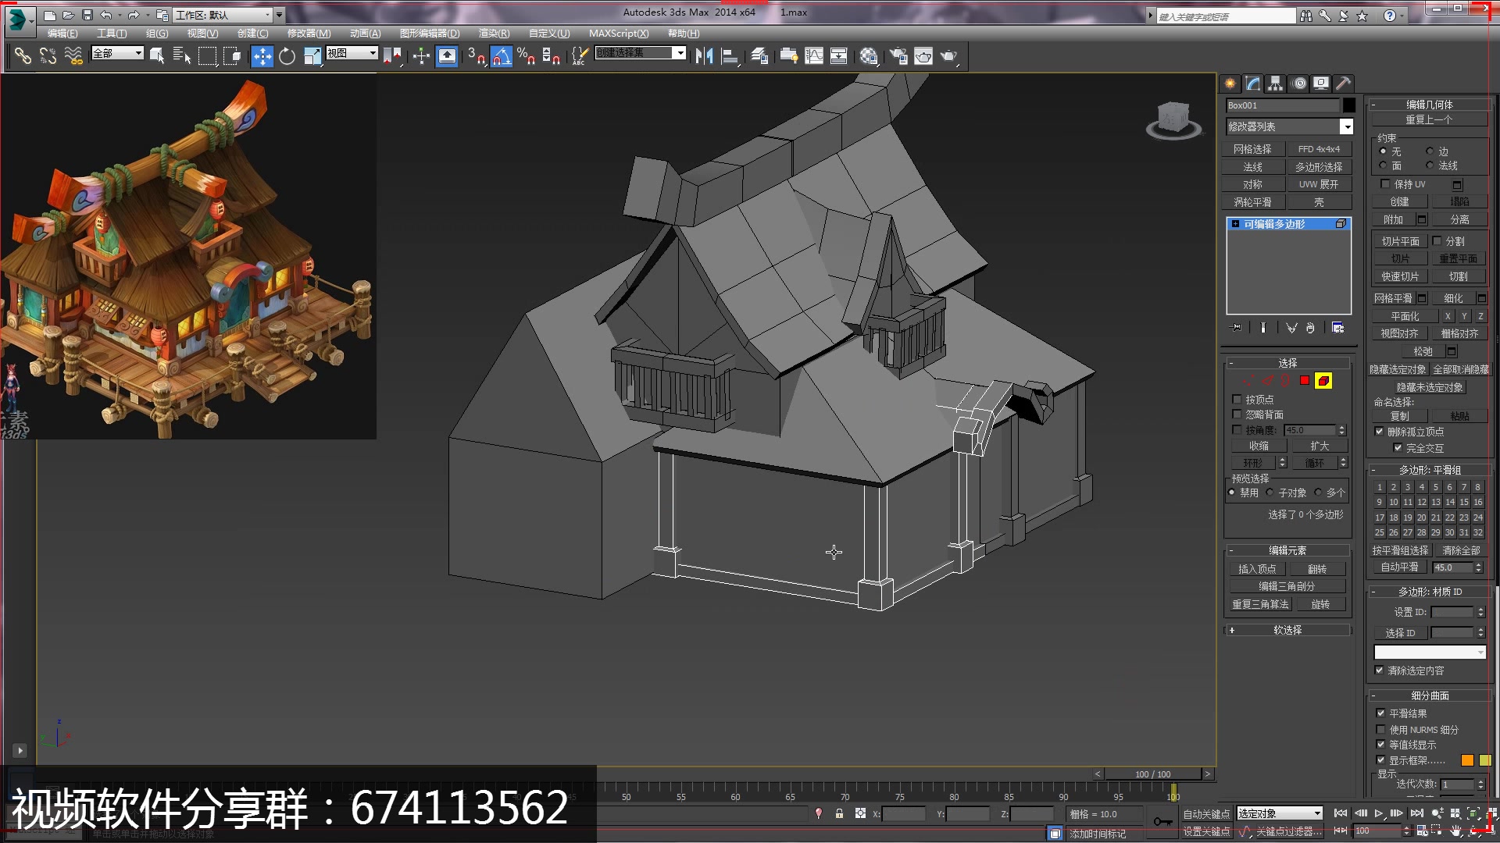Toggle 使用 NURMS 细分 checkbox
1500x843 pixels.
(1380, 729)
